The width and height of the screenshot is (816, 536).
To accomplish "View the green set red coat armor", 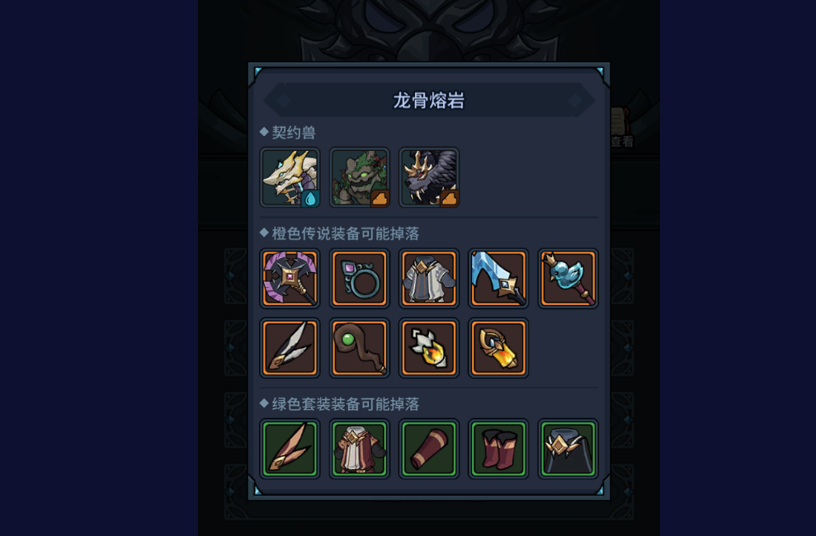I will pyautogui.click(x=360, y=449).
